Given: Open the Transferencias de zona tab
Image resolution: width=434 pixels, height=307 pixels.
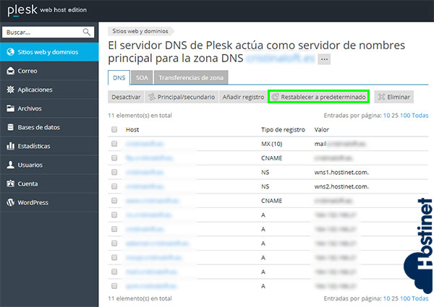Looking at the screenshot, I should (x=191, y=77).
